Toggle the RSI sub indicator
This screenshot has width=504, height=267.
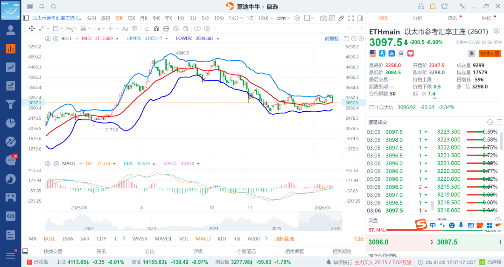pos(237,239)
